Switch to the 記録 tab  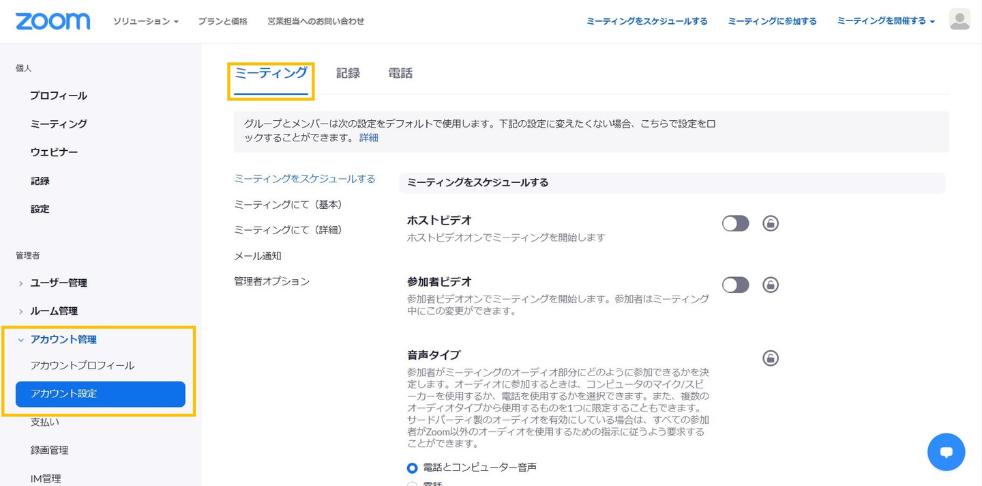pyautogui.click(x=348, y=73)
